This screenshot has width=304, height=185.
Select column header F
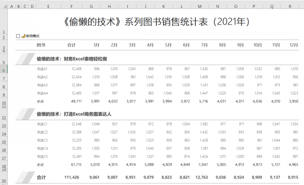click(71, 6)
